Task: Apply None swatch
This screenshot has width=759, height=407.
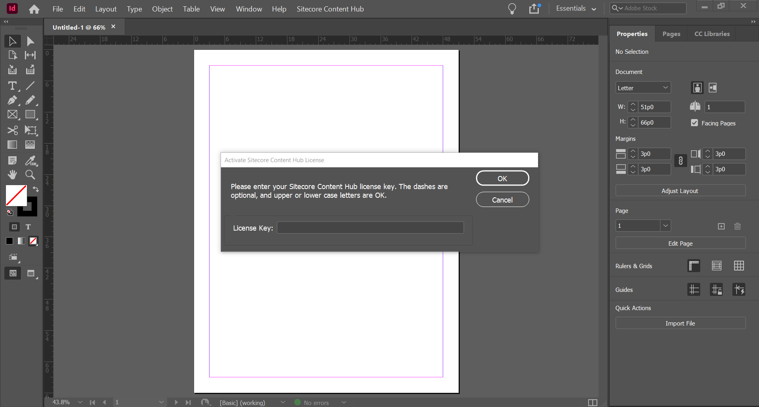Action: (x=33, y=241)
